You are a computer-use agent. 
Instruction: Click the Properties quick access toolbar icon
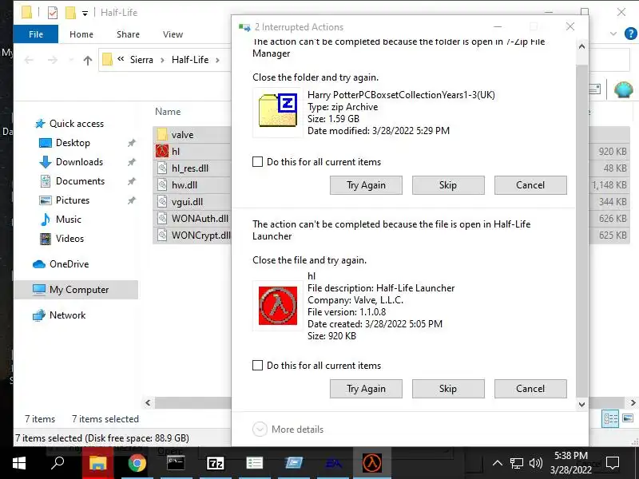[53, 13]
